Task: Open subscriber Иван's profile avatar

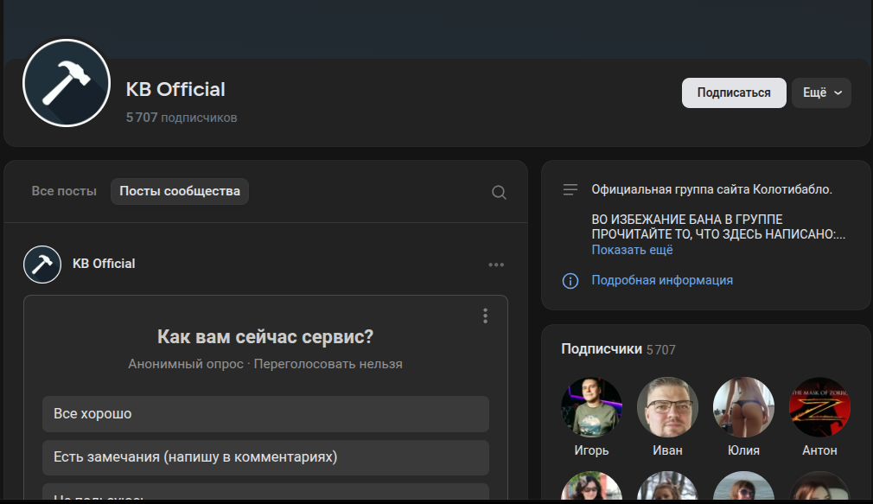Action: pyautogui.click(x=667, y=406)
